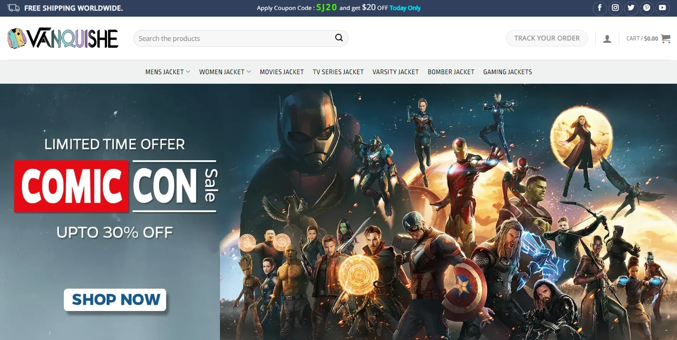Open the Movies Jacket menu item
The height and width of the screenshot is (340, 677).
pos(282,72)
